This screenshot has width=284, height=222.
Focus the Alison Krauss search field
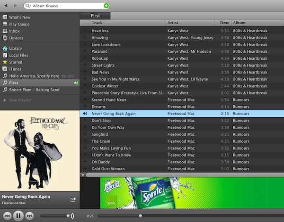pyautogui.click(x=67, y=6)
